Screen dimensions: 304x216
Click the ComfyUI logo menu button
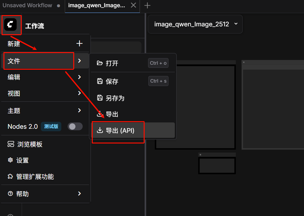(x=10, y=24)
